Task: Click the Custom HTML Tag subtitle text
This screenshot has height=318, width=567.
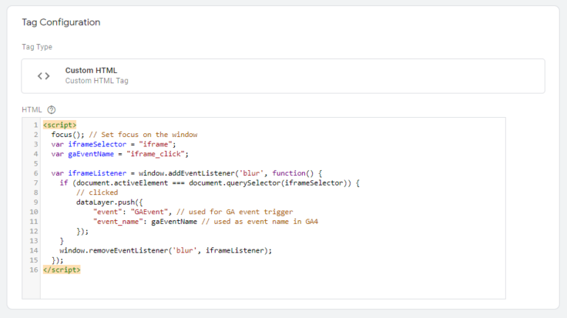Action: click(97, 81)
